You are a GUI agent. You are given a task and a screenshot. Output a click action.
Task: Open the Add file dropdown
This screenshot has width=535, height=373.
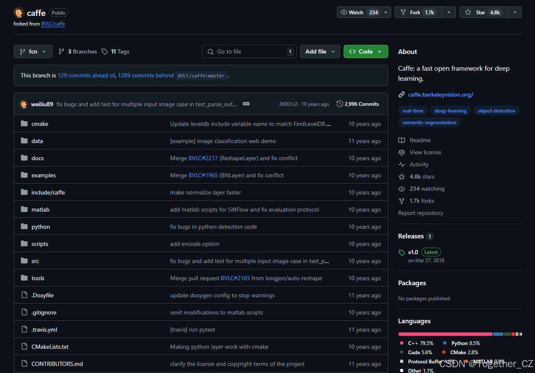(320, 51)
